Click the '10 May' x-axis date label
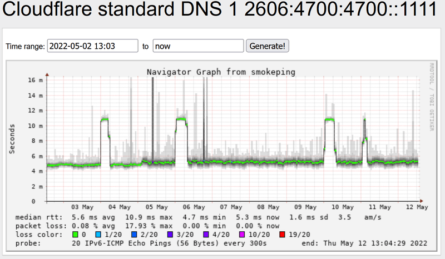Screen dimensions: 445x259 point(343,207)
